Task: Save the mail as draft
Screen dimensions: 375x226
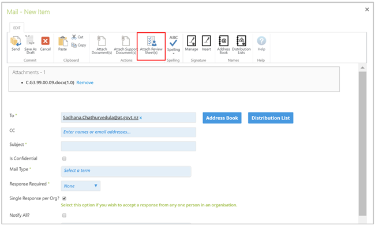Action: pyautogui.click(x=31, y=44)
